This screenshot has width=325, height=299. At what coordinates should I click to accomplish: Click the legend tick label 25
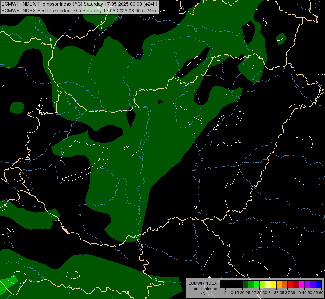tap(248, 293)
